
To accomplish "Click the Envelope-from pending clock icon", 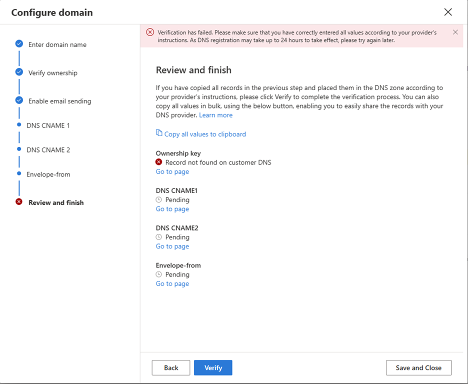I will tap(159, 274).
